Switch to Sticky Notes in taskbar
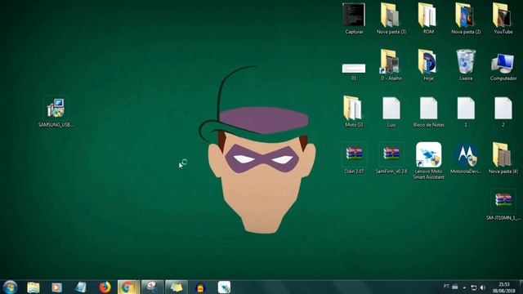 point(177,287)
